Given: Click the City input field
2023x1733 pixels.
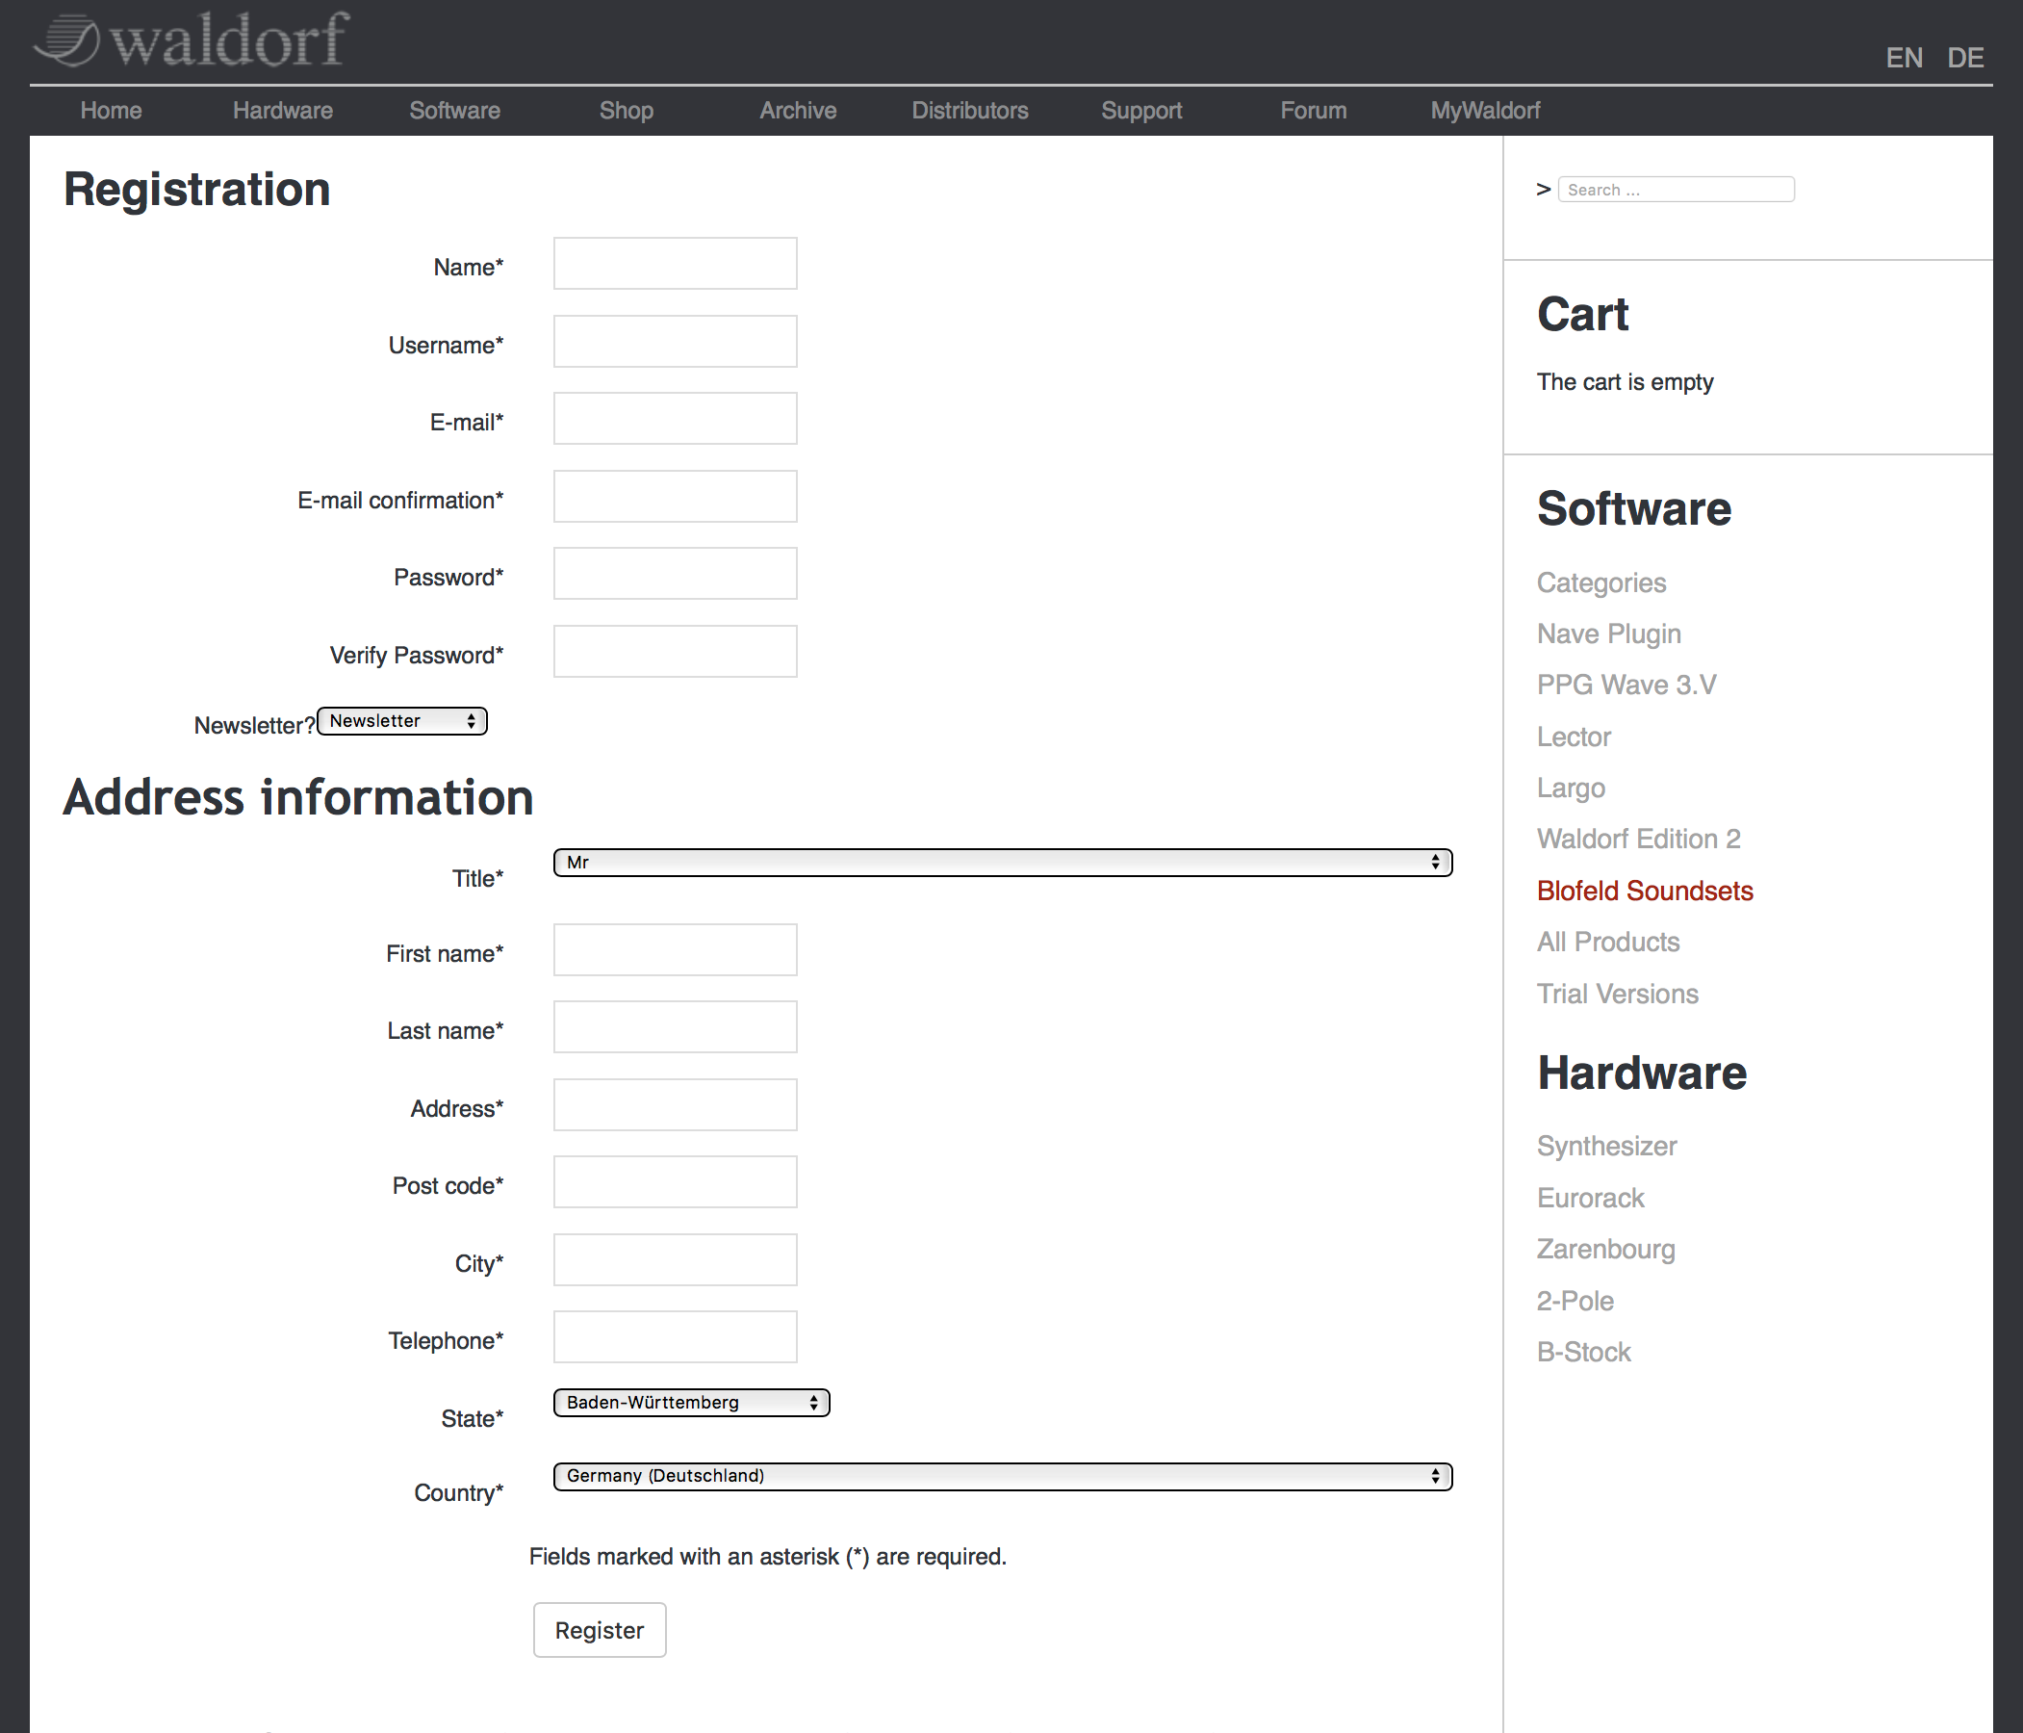Looking at the screenshot, I should click(x=675, y=1260).
